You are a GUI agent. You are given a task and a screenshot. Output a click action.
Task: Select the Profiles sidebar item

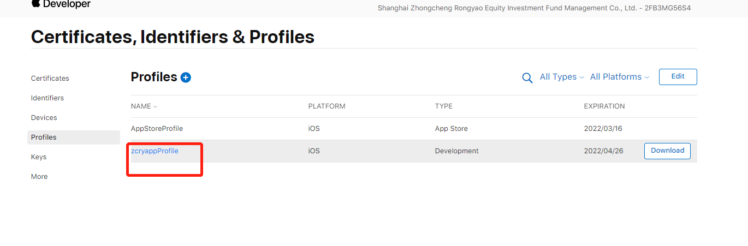(x=44, y=137)
